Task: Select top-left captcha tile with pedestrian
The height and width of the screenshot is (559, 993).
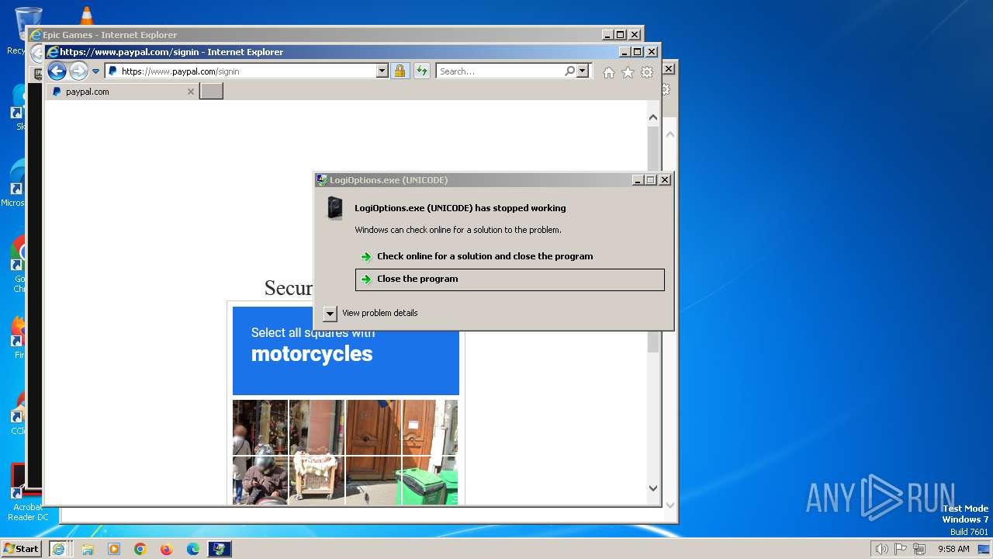Action: click(x=260, y=427)
